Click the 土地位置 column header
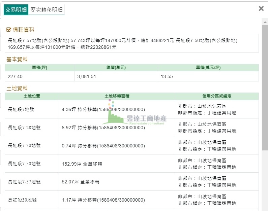268x211 pixels. tap(32, 96)
